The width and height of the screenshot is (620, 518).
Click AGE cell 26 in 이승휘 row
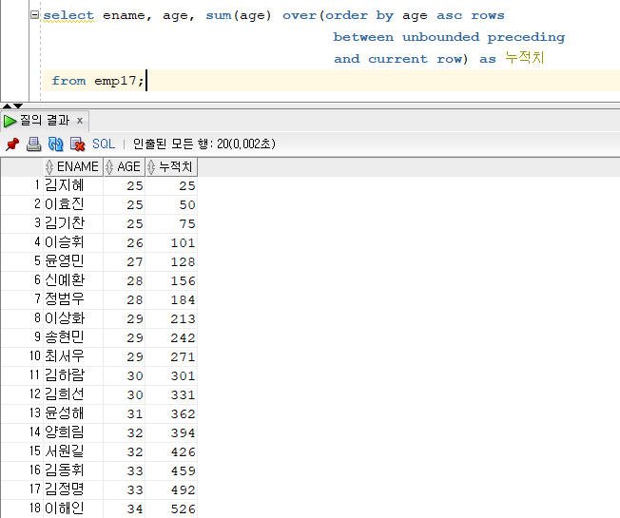tap(125, 242)
